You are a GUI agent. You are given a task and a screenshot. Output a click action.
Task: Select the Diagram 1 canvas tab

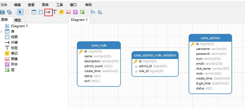pos(79,20)
